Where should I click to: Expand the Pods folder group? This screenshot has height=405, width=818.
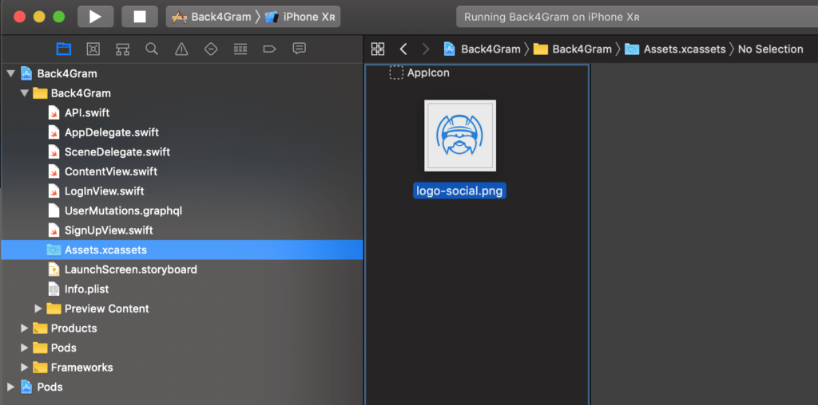pos(25,348)
